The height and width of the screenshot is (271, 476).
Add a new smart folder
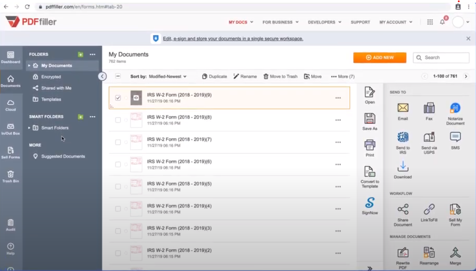(80, 117)
